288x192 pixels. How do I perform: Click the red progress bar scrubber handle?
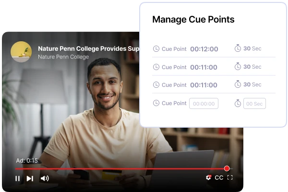pyautogui.click(x=227, y=168)
